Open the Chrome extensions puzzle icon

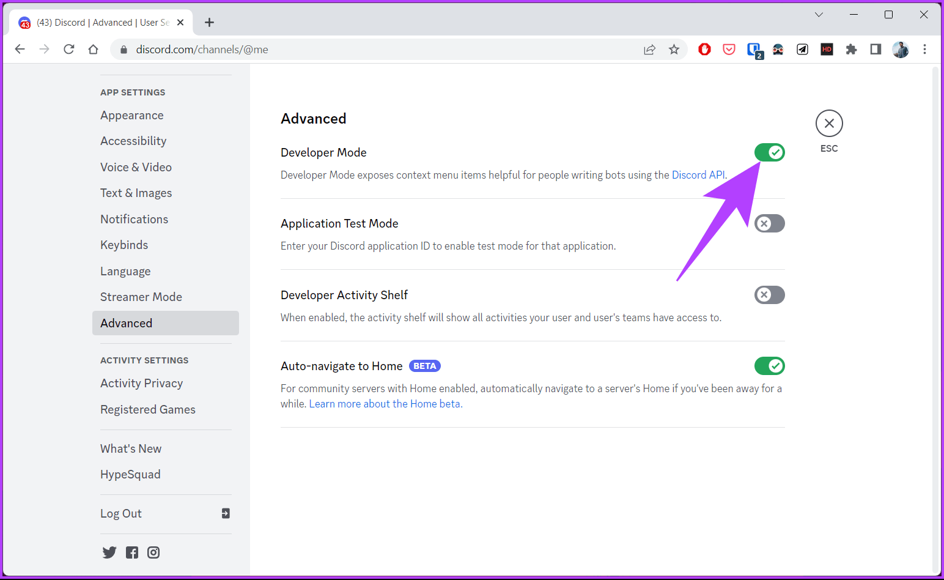click(x=851, y=49)
